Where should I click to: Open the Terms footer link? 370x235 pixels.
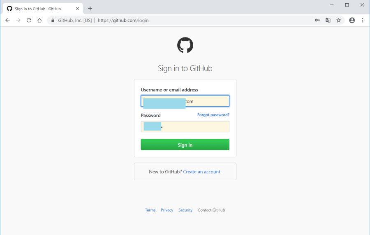150,210
